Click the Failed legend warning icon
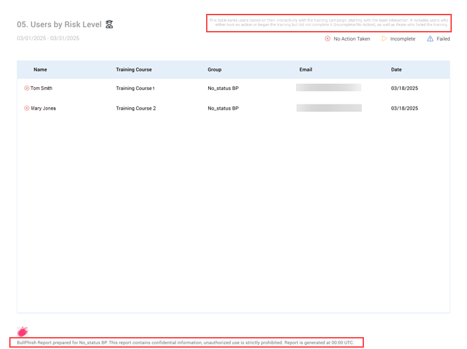 (430, 39)
